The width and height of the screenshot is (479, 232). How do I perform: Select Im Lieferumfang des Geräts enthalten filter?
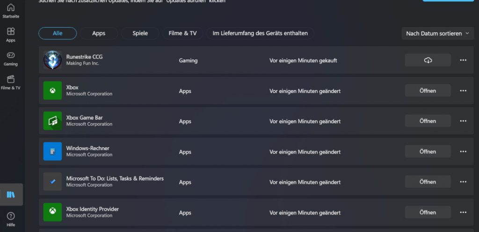[260, 33]
